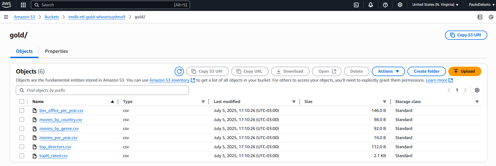Click file icon next to top_directors.csv
Screen dimensions: 496x166
coord(34,147)
